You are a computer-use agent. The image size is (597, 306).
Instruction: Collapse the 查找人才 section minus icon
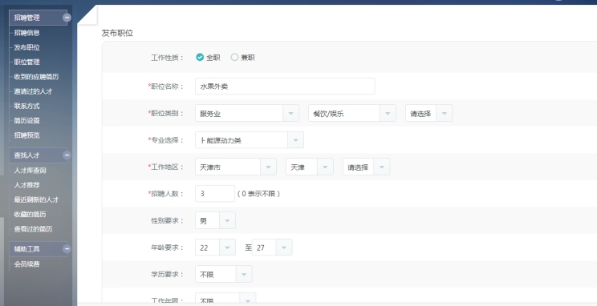tap(67, 155)
